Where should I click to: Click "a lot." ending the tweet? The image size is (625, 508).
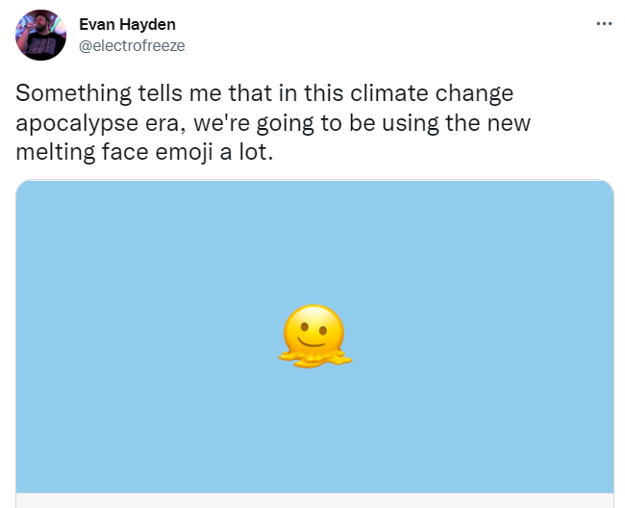point(247,152)
